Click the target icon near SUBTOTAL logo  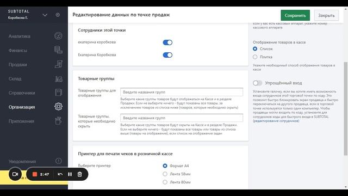coord(58,15)
